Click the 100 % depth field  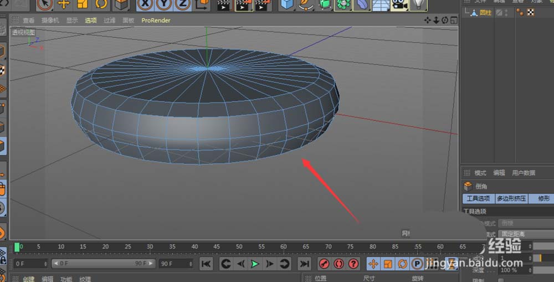point(514,270)
